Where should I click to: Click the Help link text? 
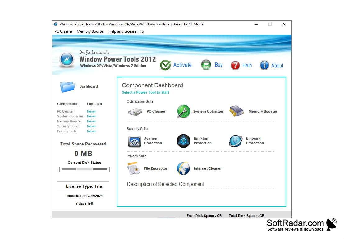pos(247,65)
